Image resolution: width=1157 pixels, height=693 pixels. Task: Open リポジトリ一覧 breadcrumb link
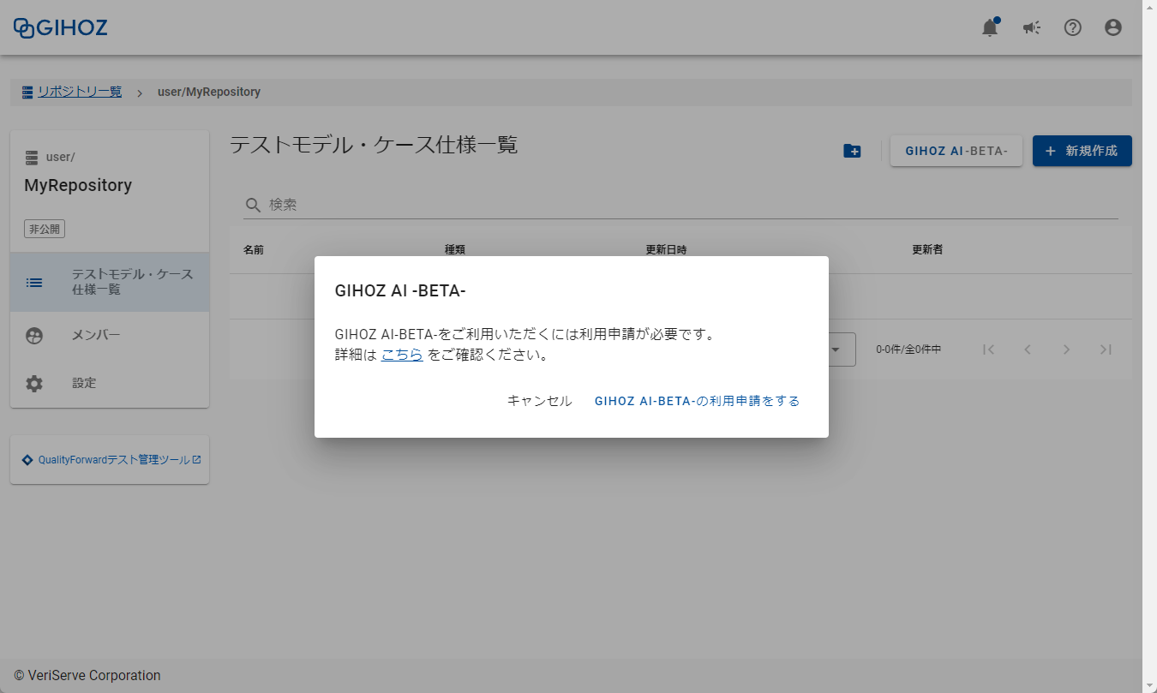click(80, 92)
